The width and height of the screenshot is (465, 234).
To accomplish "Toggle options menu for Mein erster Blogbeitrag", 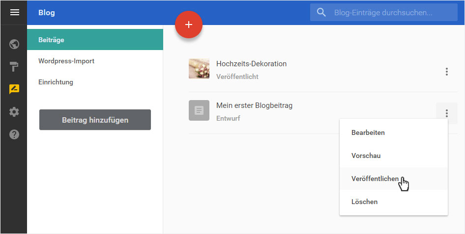I will 447,113.
